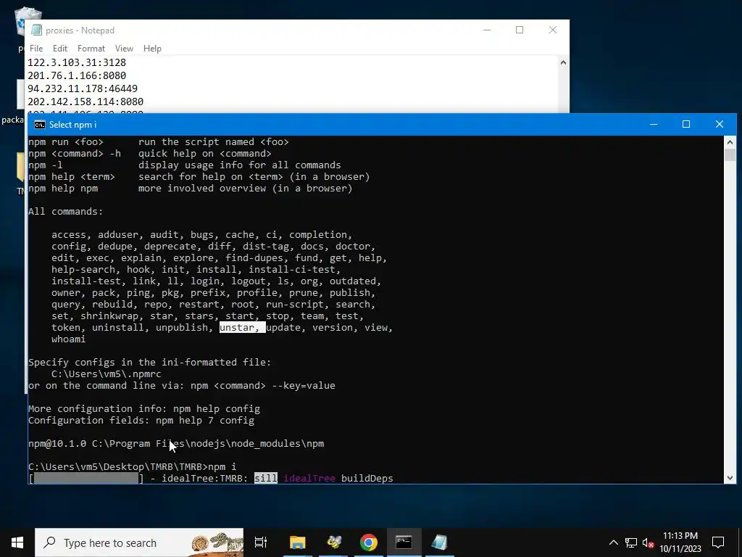Click 'More configuration info: npm help config'

[x=144, y=408]
